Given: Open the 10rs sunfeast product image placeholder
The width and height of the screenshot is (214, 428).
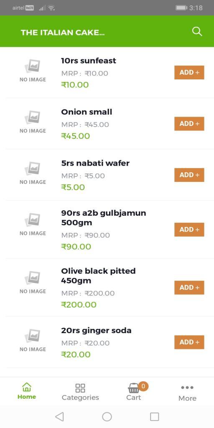Looking at the screenshot, I should point(33,70).
